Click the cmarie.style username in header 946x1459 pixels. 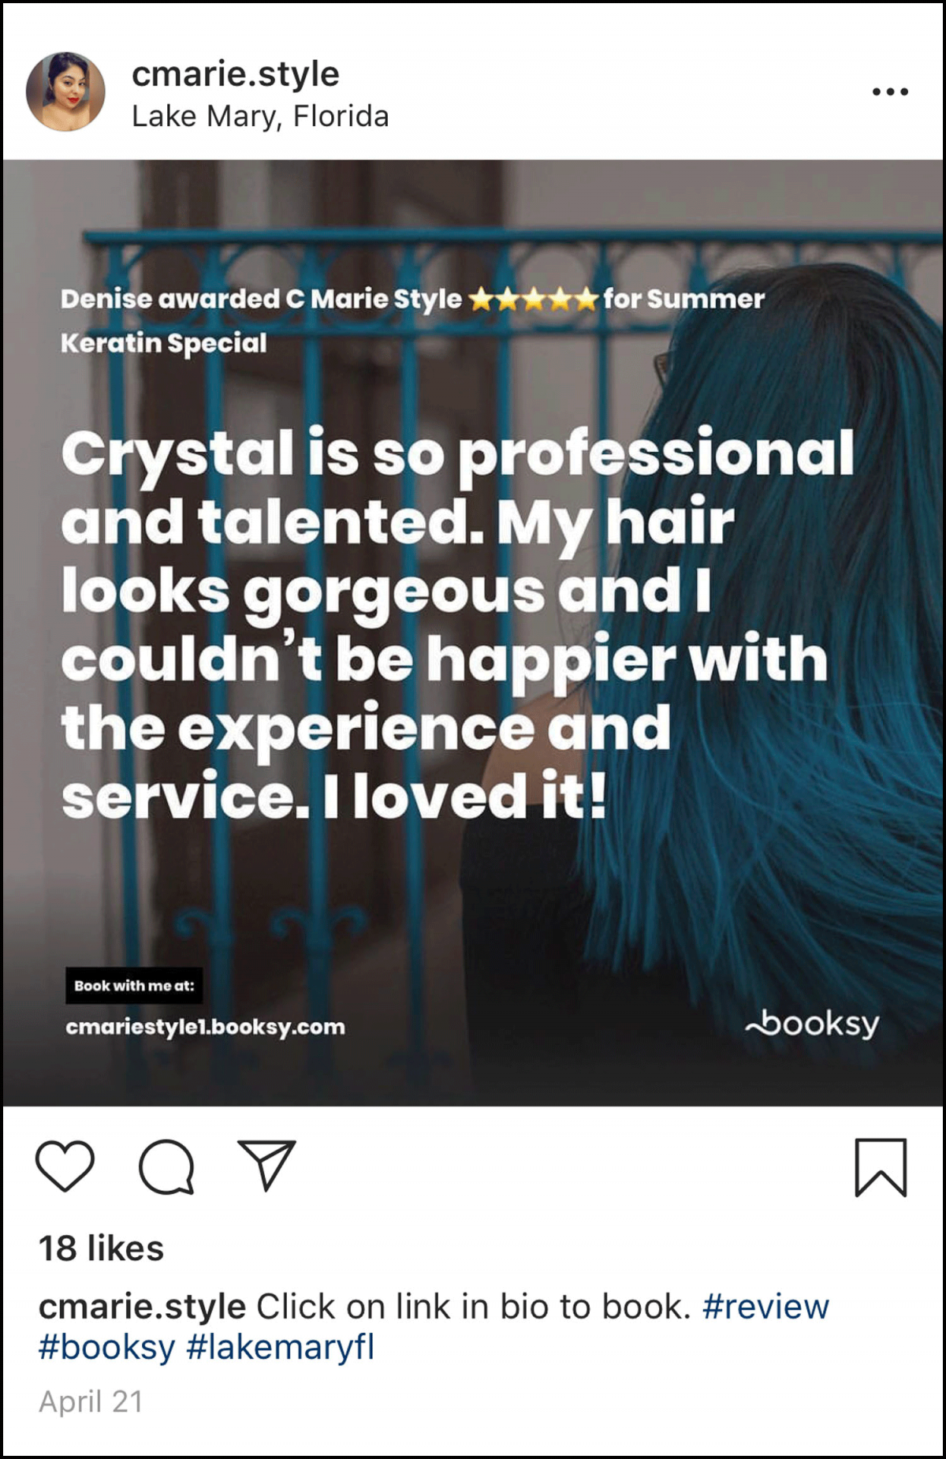pos(235,74)
